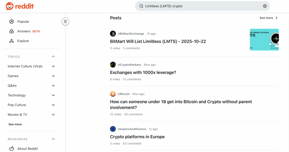The image size is (289, 152).
Task: Click the Reddit logo icon
Action: (9, 6)
